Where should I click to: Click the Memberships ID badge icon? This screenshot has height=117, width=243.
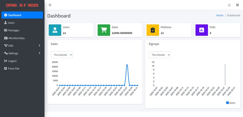(6, 38)
